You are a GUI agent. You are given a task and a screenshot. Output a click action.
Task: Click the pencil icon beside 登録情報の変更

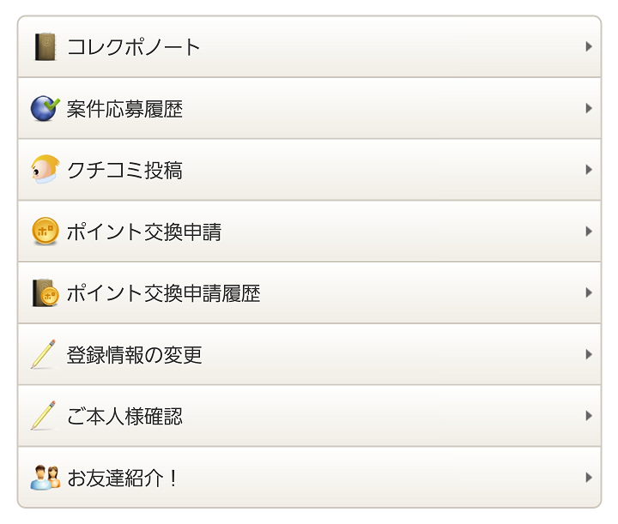point(44,354)
